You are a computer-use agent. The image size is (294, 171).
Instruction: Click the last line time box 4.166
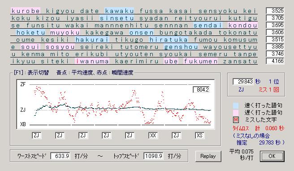(x=275, y=61)
